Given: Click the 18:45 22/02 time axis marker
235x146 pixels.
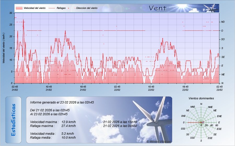Looking at the screenshot, I should (185, 88).
